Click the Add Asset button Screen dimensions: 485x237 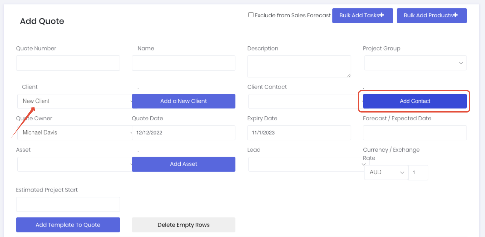pyautogui.click(x=183, y=164)
